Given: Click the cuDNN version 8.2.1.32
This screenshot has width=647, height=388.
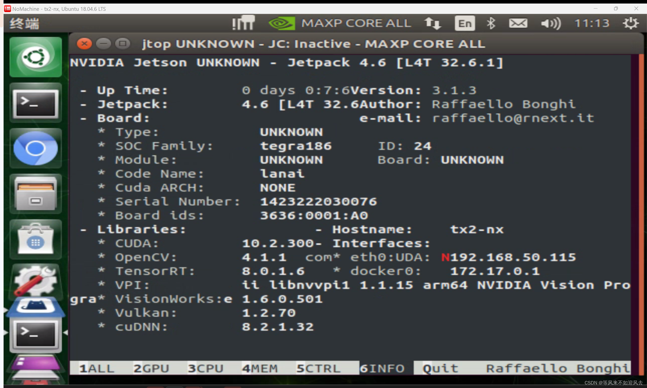Looking at the screenshot, I should (278, 327).
